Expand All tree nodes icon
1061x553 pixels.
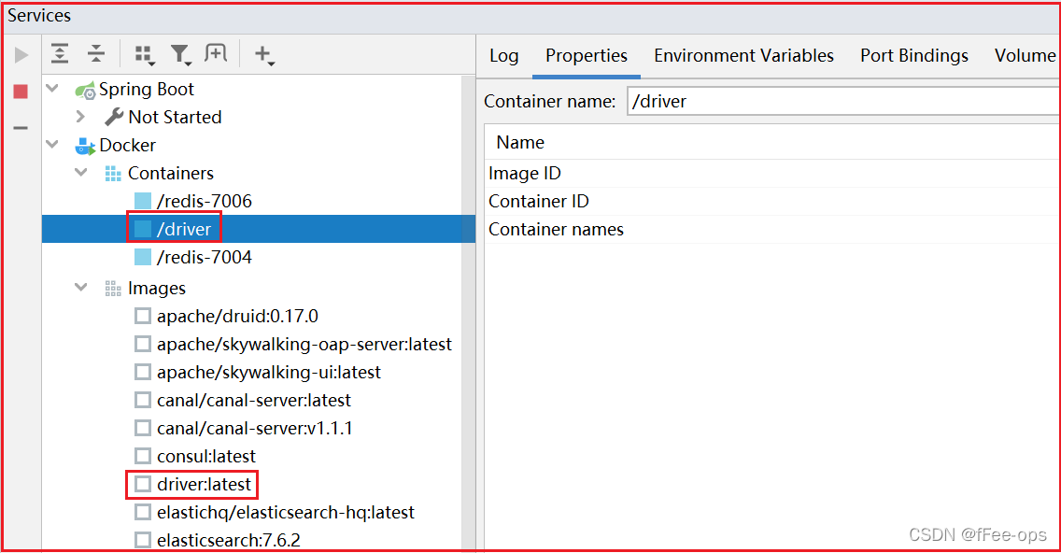[60, 53]
